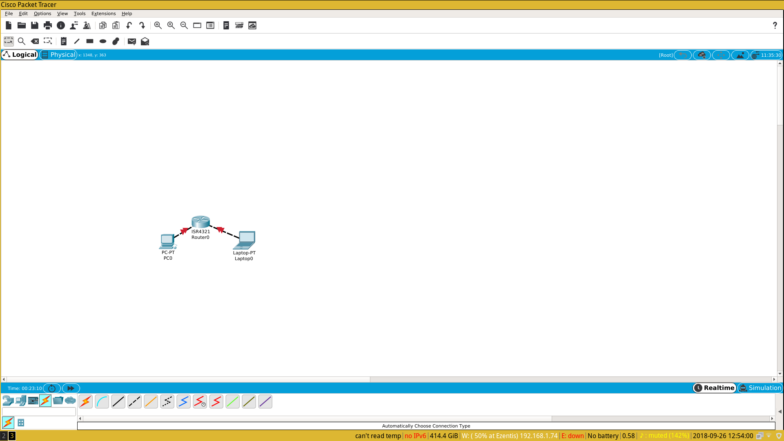
Task: Pick the Draw Ellipse tool
Action: tap(103, 41)
